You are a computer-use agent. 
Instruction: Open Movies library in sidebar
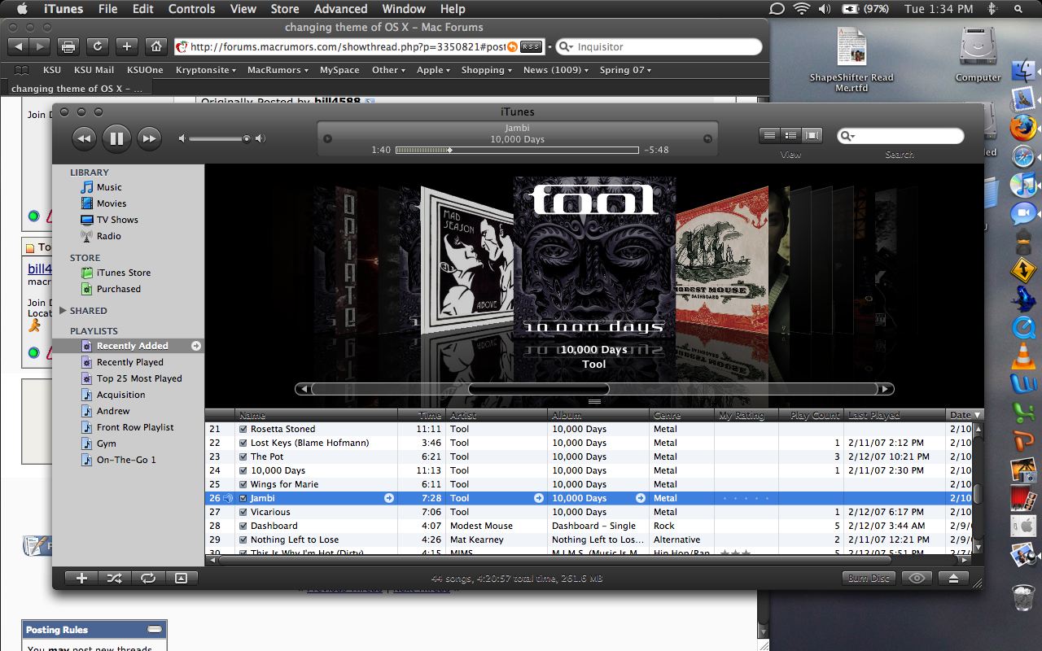(x=112, y=203)
